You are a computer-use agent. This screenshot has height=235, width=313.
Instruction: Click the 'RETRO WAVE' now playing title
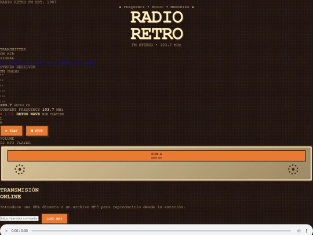pyautogui.click(x=28, y=114)
